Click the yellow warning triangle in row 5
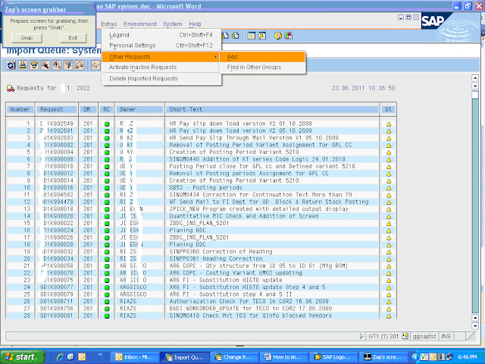 (389, 152)
